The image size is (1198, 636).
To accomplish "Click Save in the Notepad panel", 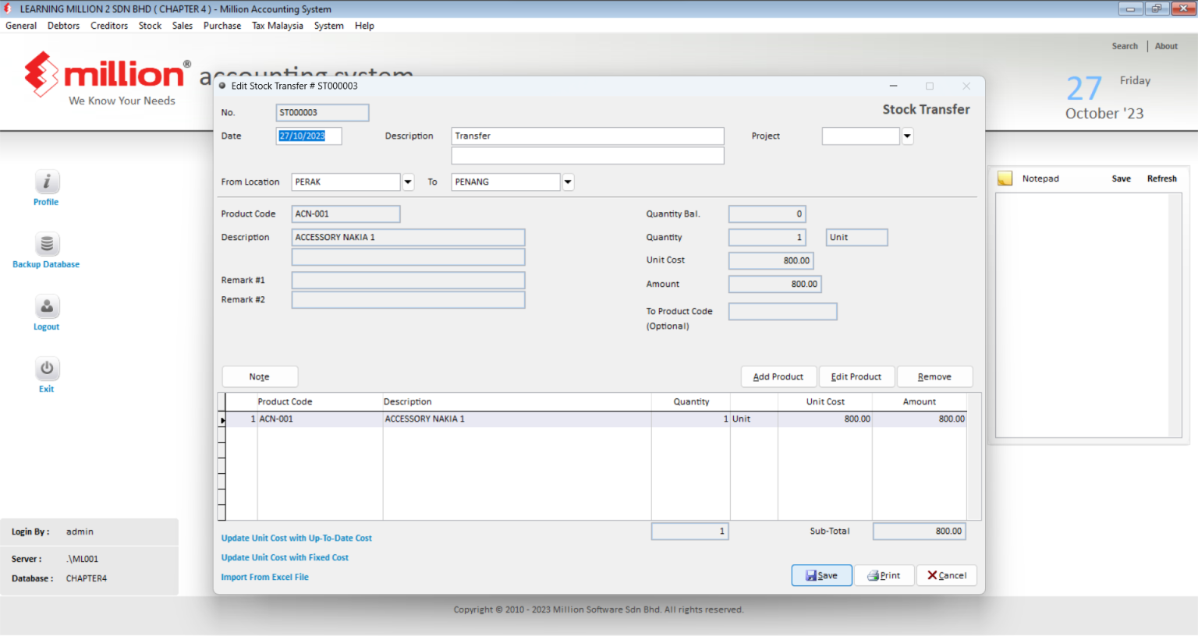I will pyautogui.click(x=1121, y=178).
